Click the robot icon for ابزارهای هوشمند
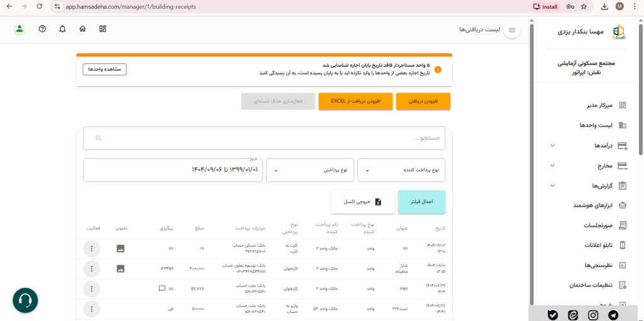 tap(623, 205)
